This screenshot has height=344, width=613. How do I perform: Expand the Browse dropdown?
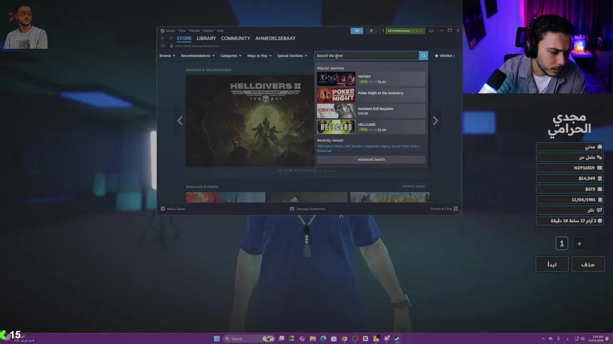167,56
